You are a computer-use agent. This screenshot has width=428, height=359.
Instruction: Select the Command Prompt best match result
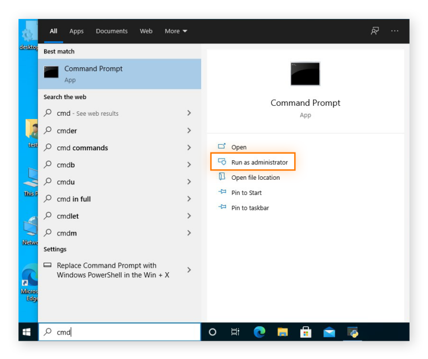coord(120,74)
